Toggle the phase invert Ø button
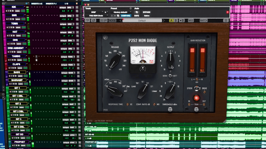The width and height of the screenshot is (266, 149). coord(94,21)
